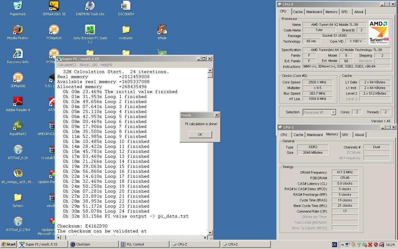
Task: Click the ATI tray icon beside the clock
Action: point(381,245)
